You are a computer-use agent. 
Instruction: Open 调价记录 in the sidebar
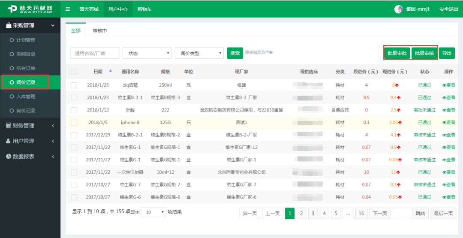30,82
